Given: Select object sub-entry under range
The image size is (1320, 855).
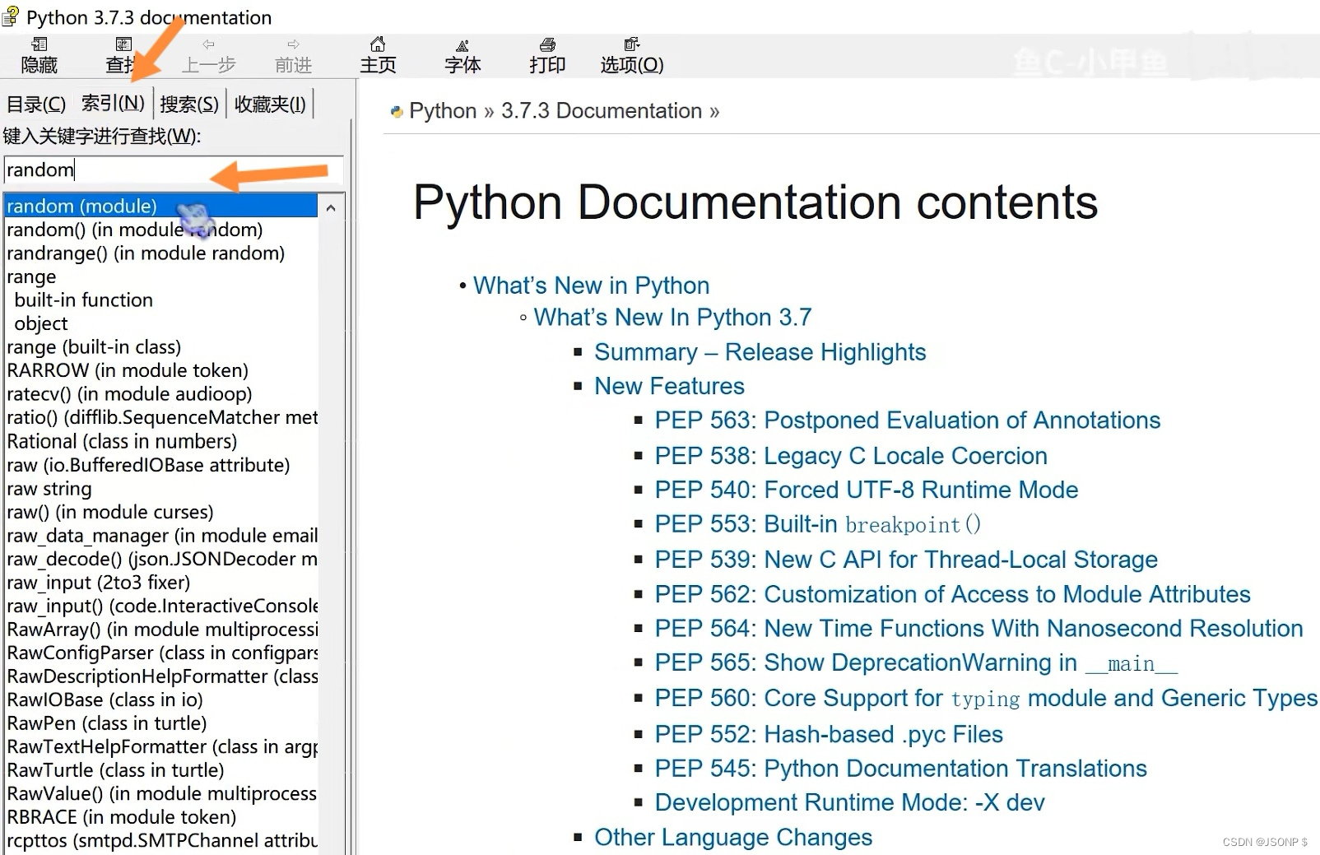Looking at the screenshot, I should pyautogui.click(x=41, y=323).
